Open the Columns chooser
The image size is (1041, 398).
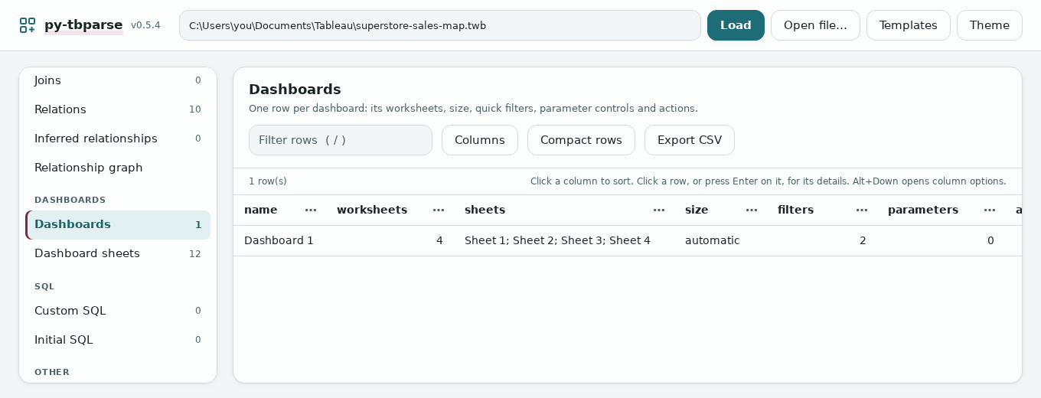click(480, 140)
